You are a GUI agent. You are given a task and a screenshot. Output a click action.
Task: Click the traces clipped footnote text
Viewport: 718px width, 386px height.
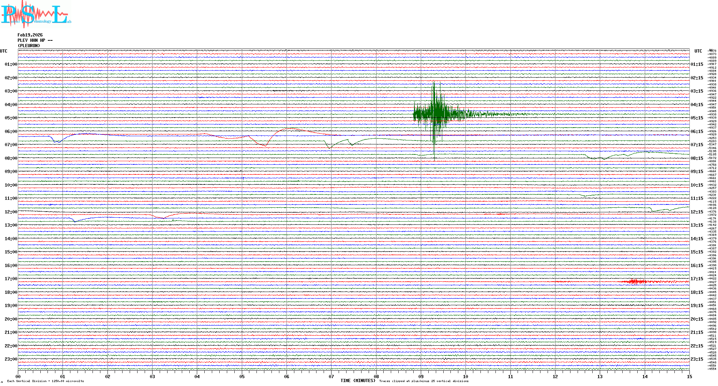[x=424, y=381]
